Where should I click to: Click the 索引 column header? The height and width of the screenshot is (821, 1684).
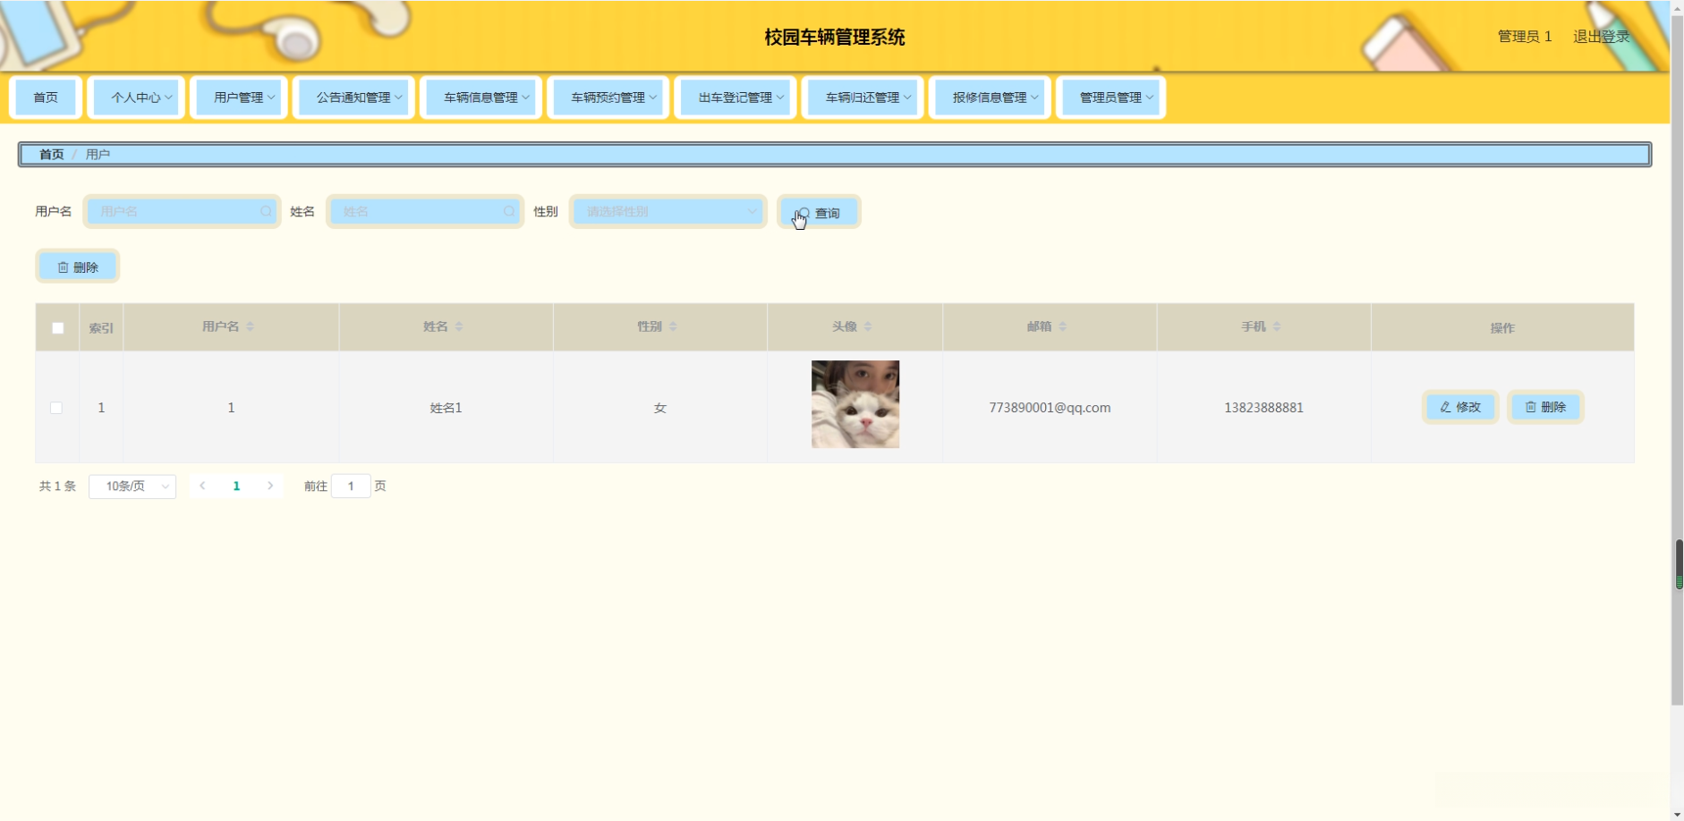coord(101,328)
